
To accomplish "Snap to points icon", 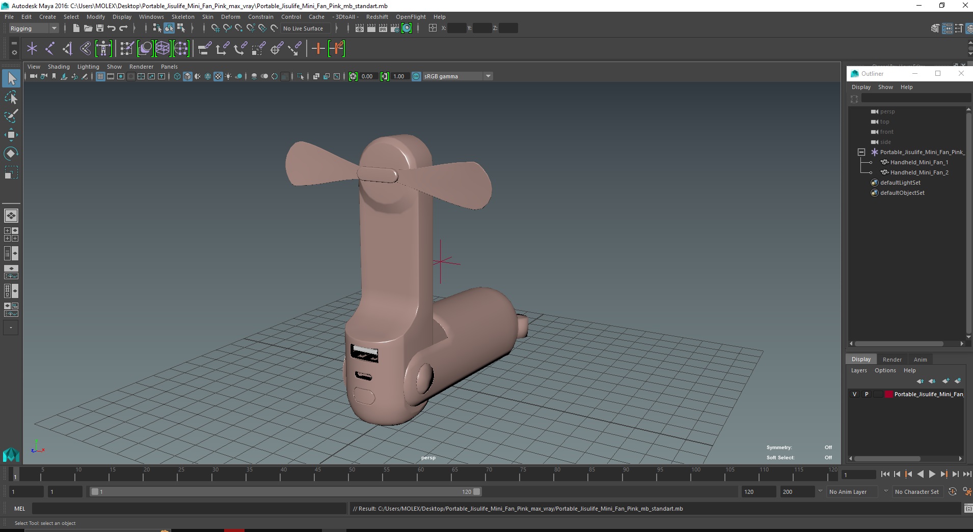I will [239, 28].
